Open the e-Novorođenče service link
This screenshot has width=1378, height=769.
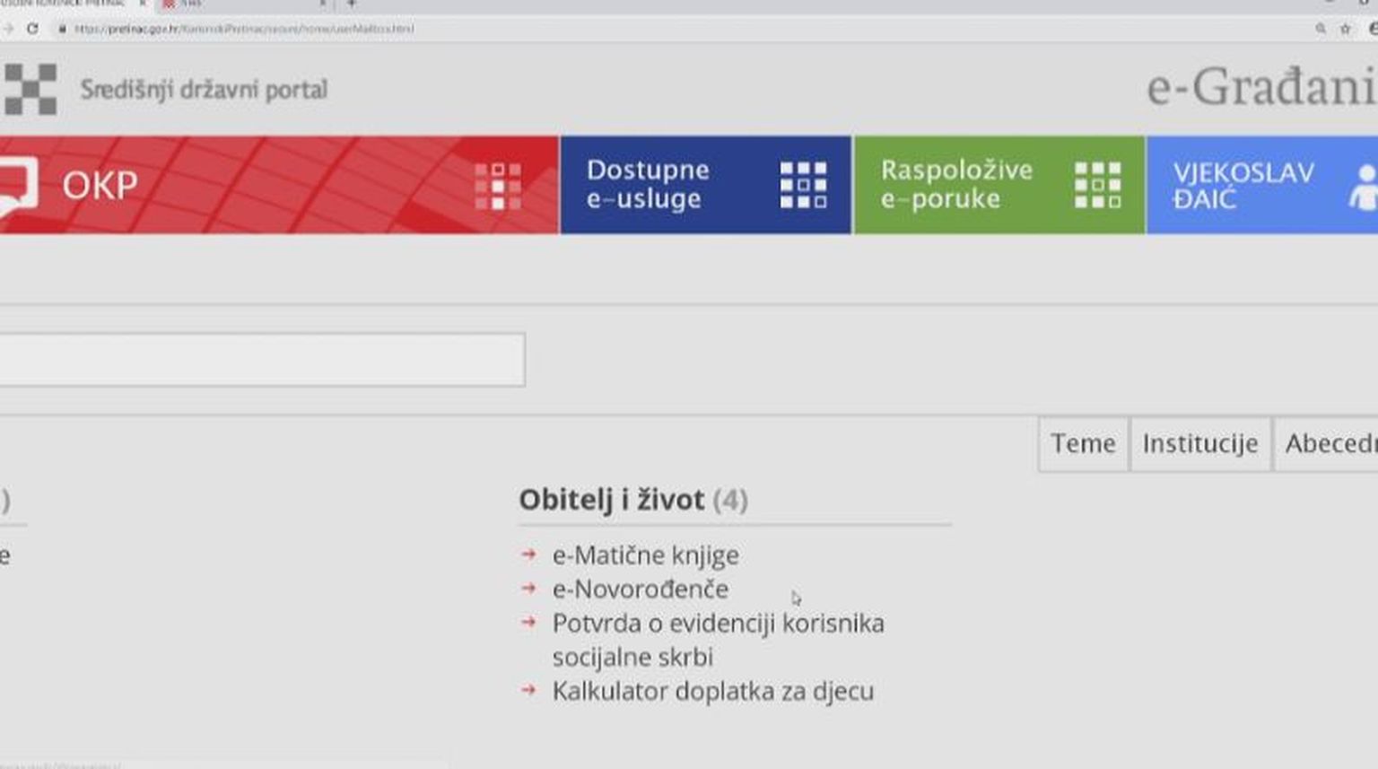(x=640, y=590)
